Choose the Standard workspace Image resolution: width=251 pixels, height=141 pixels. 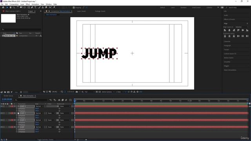tap(183, 7)
